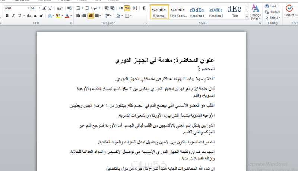Click the Multilevel List icon

pyautogui.click(x=96, y=8)
